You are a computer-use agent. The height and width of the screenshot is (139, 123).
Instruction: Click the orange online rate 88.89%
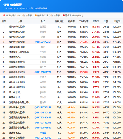[x=71, y=133]
